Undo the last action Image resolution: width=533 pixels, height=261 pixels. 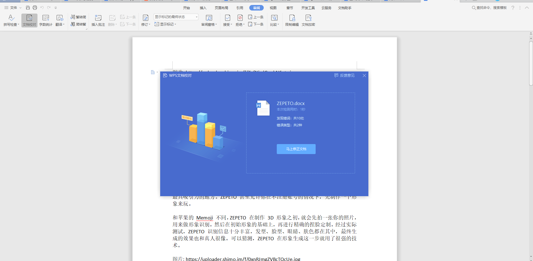[42, 8]
